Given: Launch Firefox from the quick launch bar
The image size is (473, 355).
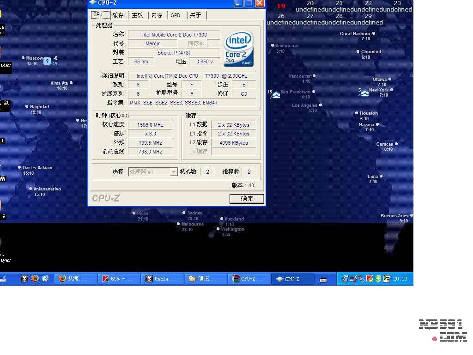Looking at the screenshot, I should [35, 279].
